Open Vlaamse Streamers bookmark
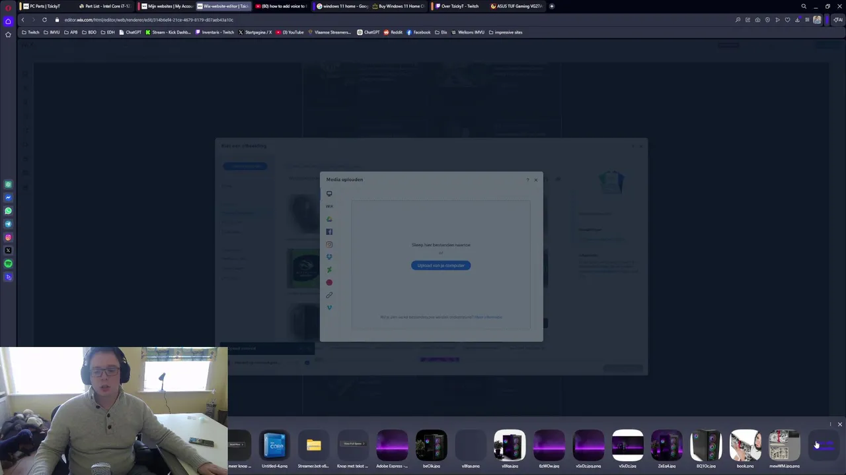This screenshot has height=475, width=846. 330,32
